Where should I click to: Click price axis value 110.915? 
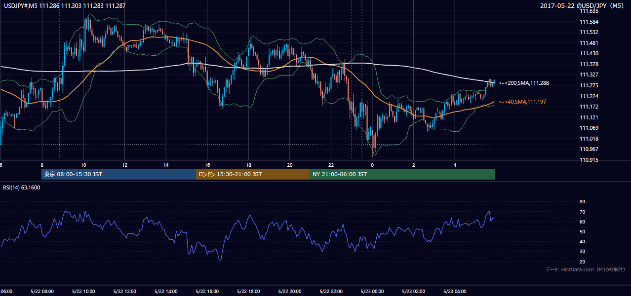point(590,160)
